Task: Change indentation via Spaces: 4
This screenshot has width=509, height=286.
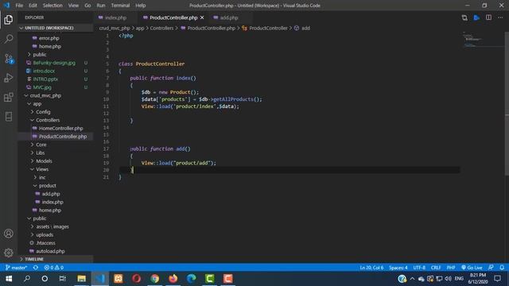Action: coord(398,268)
